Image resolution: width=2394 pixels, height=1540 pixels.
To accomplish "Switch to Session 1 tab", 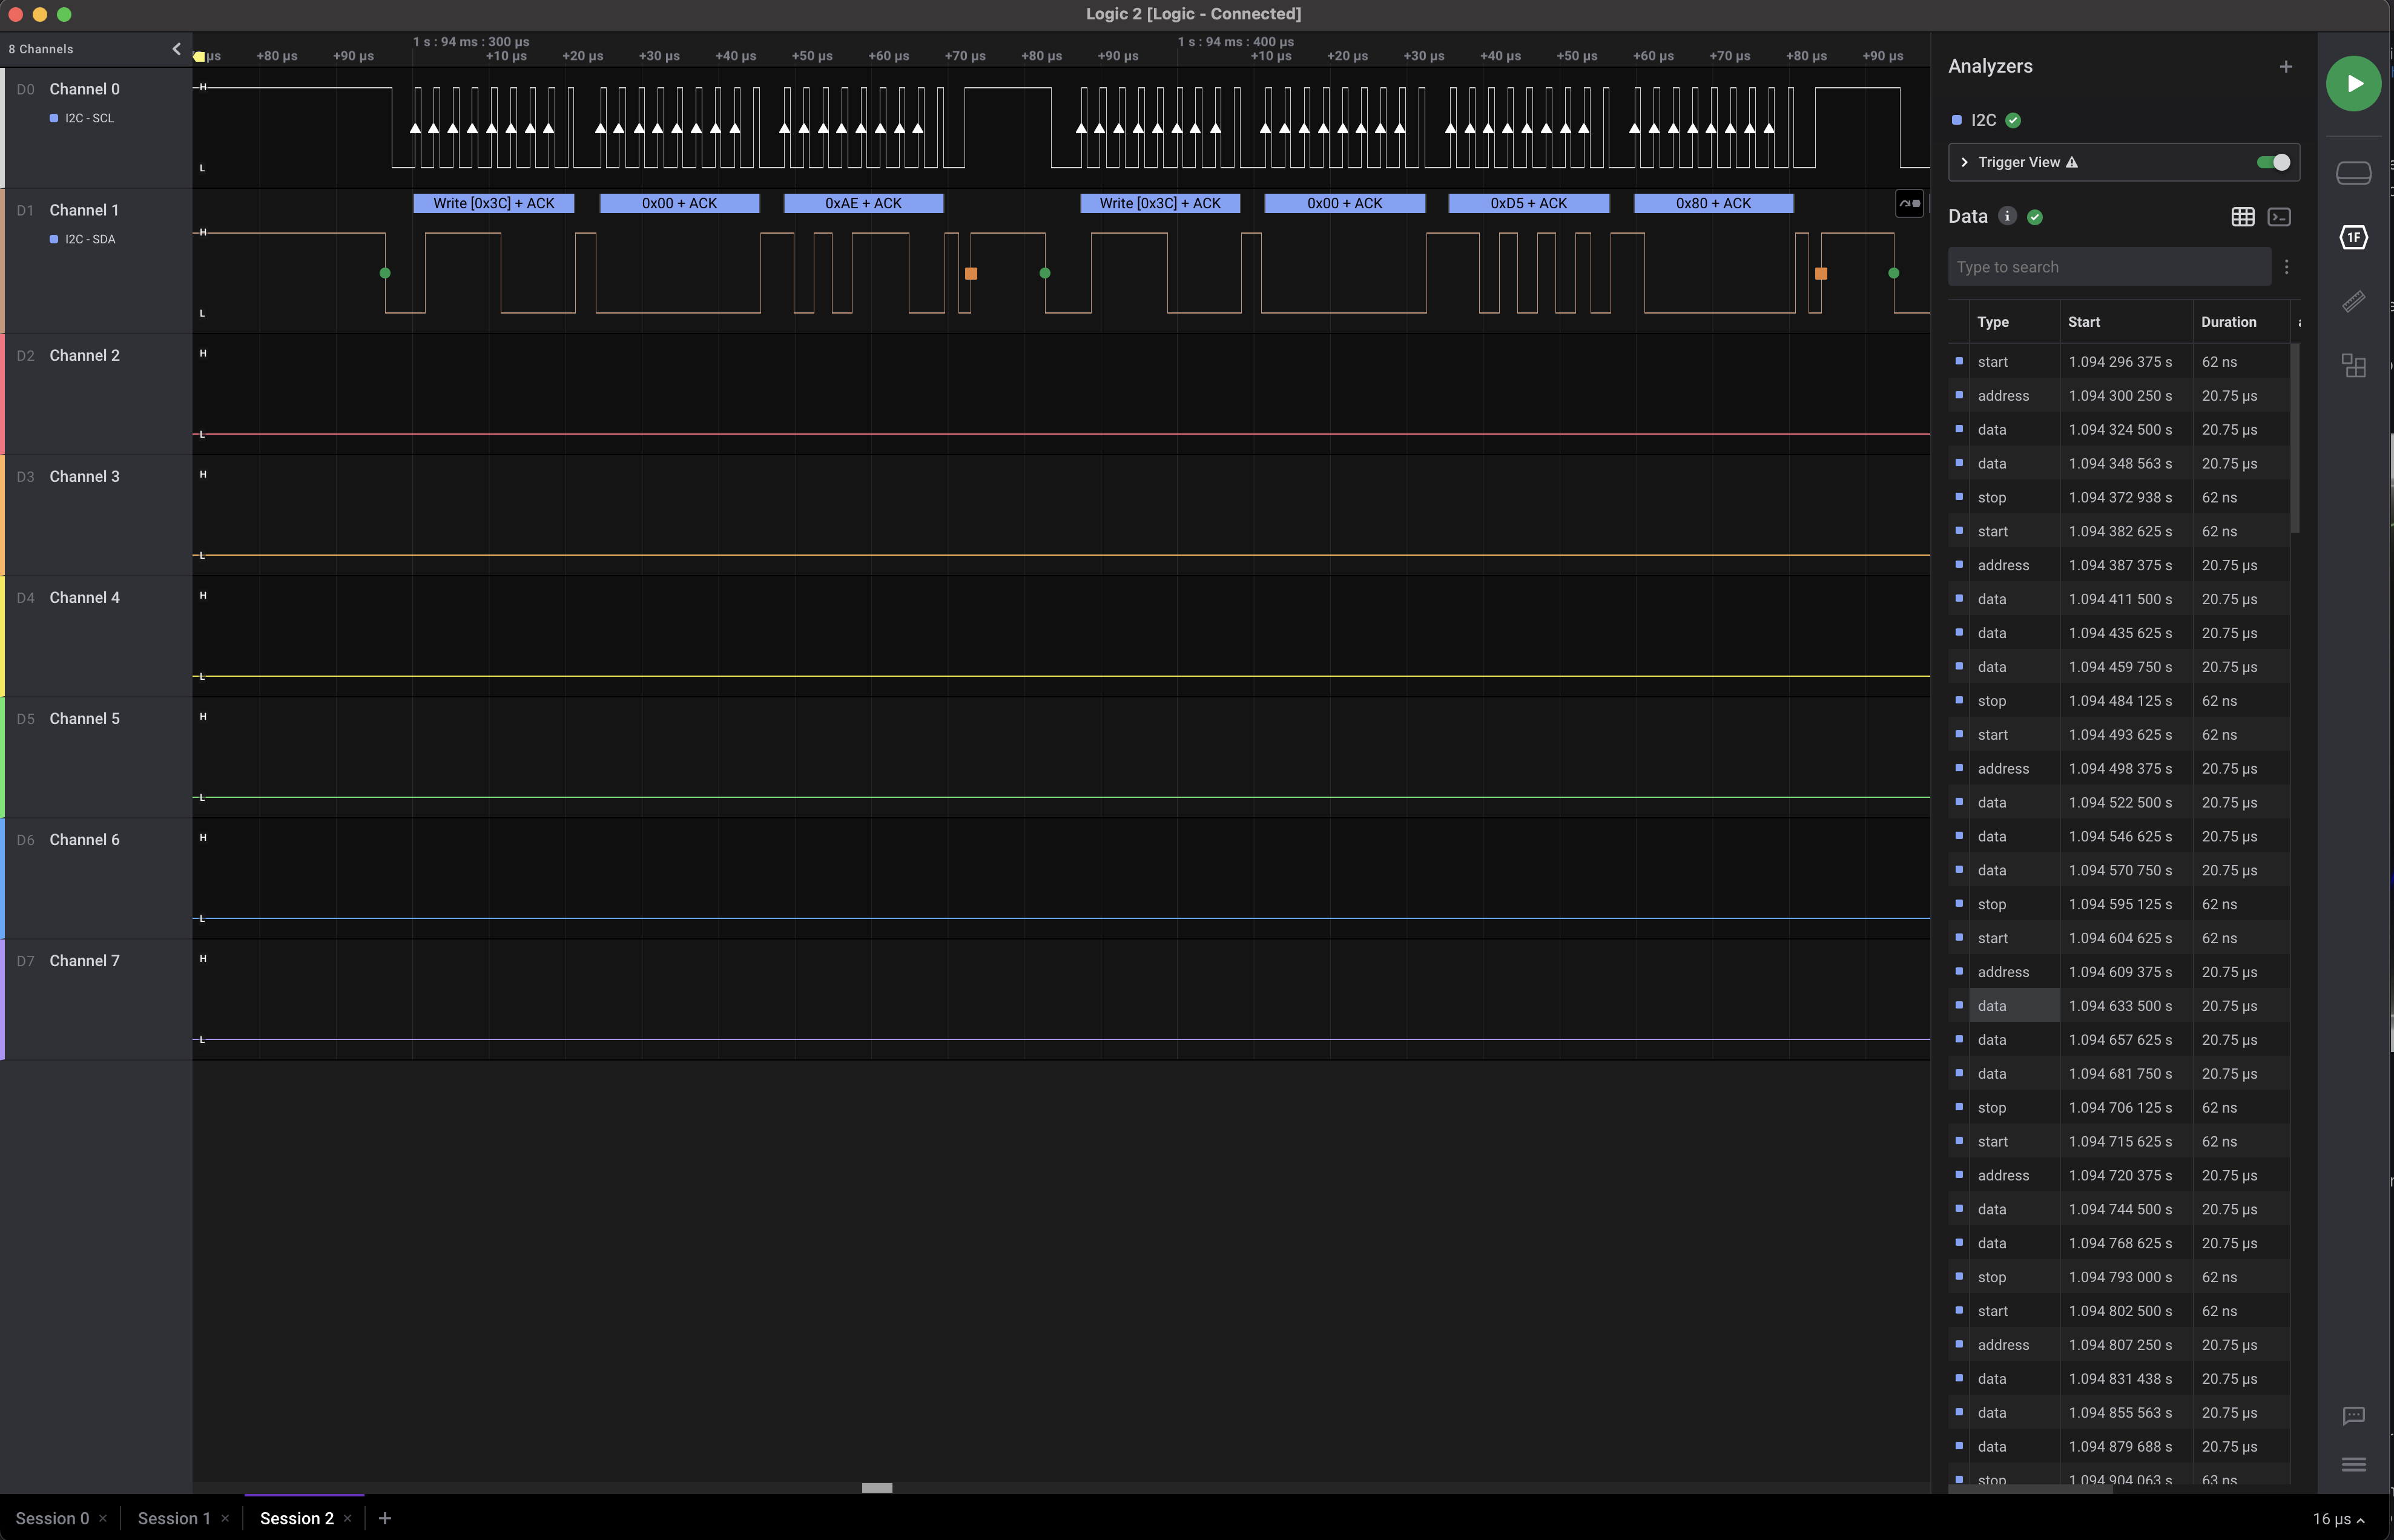I will point(174,1518).
